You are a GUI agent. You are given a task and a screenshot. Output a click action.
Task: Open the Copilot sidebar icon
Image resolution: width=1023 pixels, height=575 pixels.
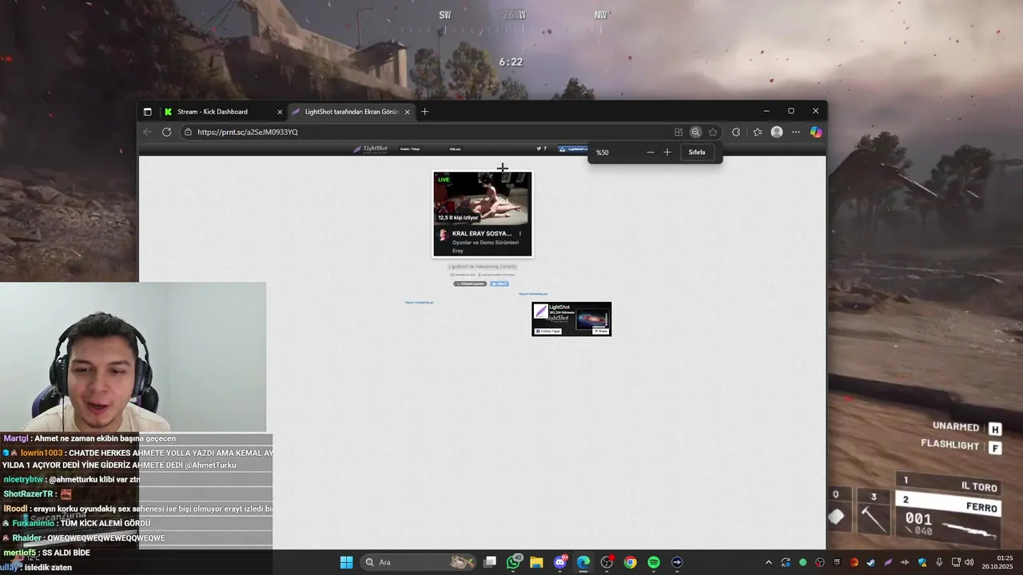click(x=815, y=132)
